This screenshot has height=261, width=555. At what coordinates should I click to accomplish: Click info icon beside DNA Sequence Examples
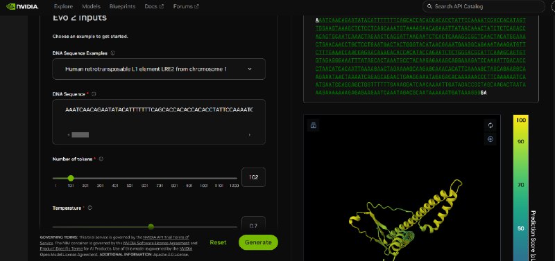pos(112,53)
